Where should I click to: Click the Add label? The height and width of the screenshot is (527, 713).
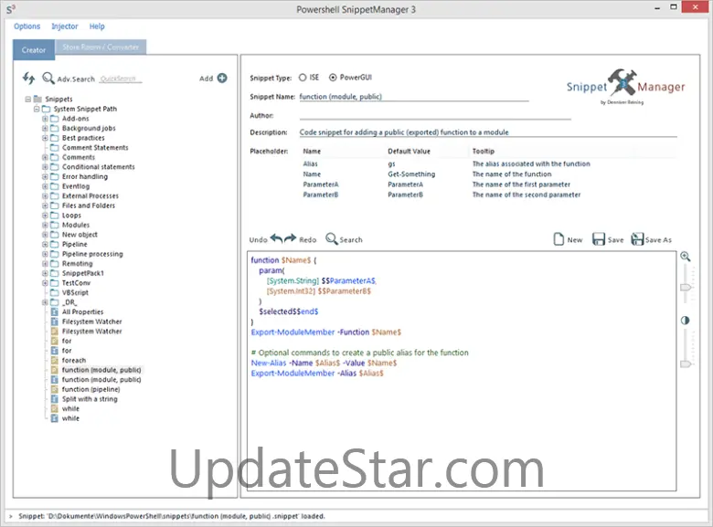(206, 79)
